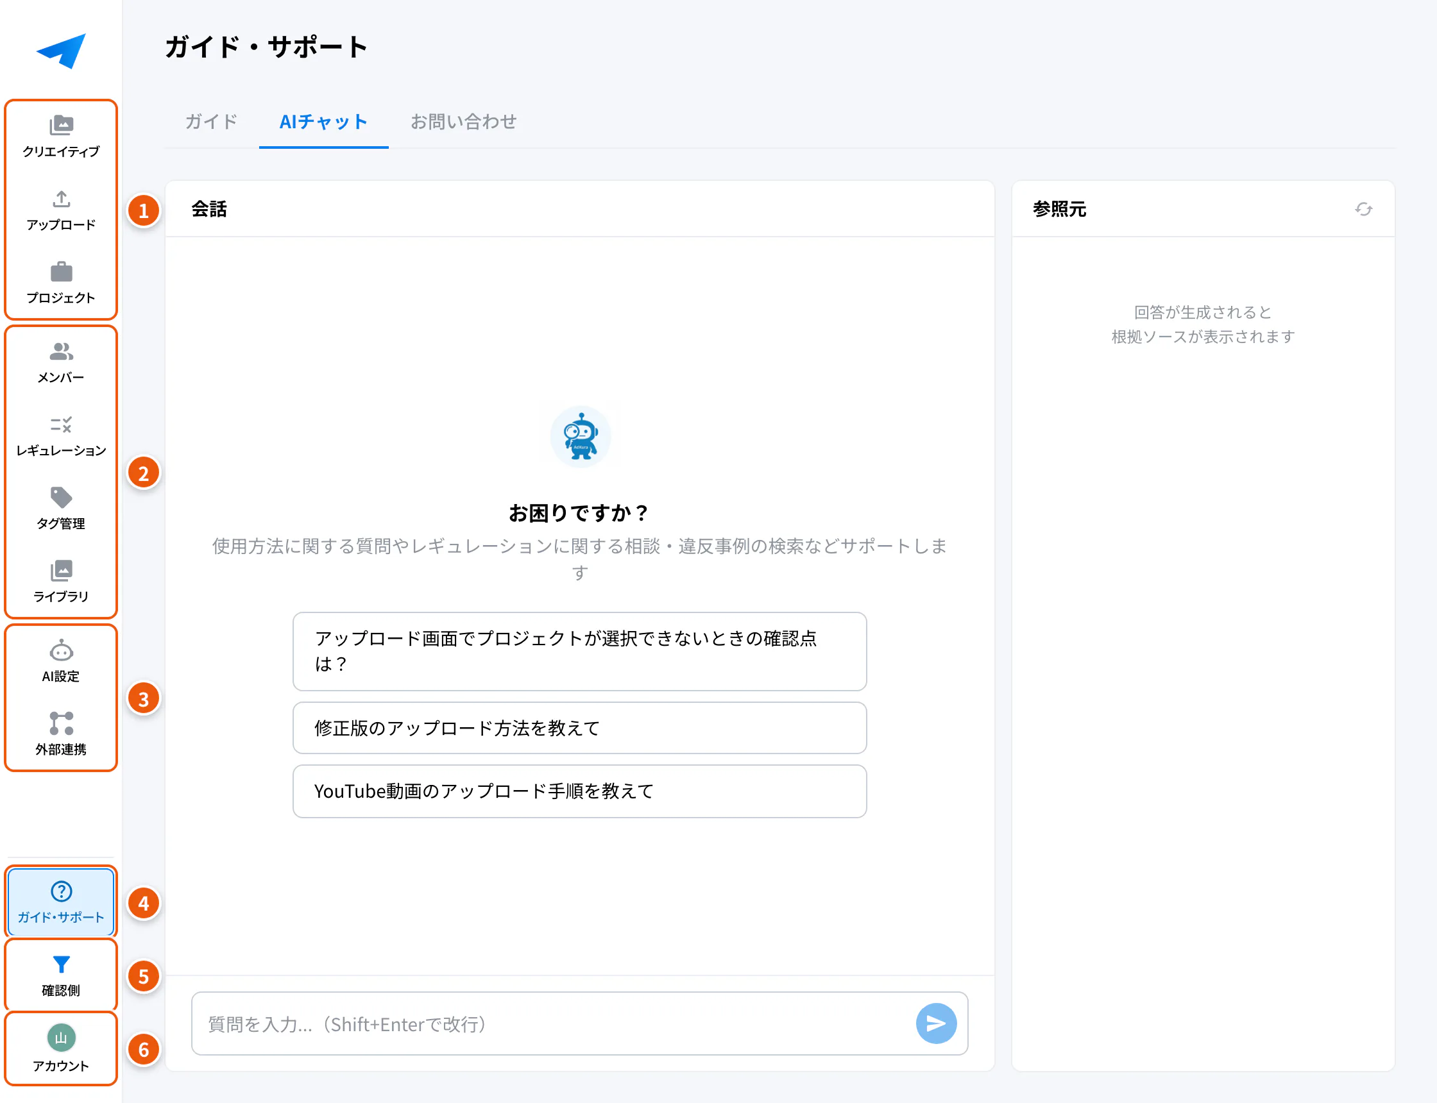
Task: Switch to the お問い合わせ tab
Action: click(464, 122)
